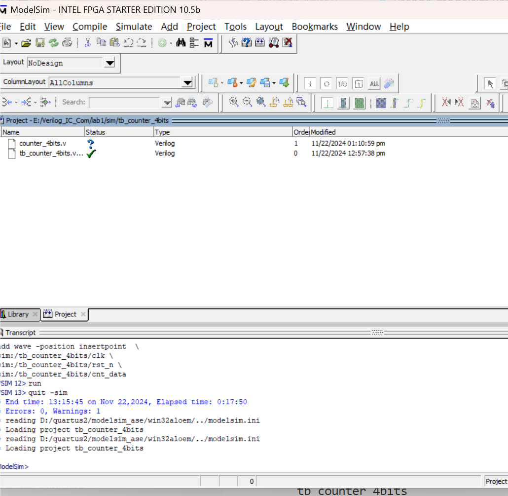Open the Search field history dropdown

(x=167, y=103)
